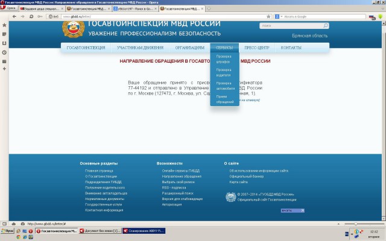The width and height of the screenshot is (386, 241).
Task: Open closed tabs trash at tab bar end
Action: (x=384, y=8)
